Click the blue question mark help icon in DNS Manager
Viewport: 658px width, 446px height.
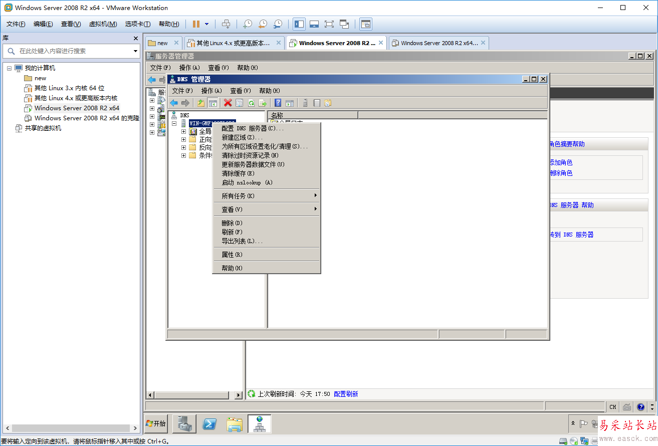click(x=278, y=103)
